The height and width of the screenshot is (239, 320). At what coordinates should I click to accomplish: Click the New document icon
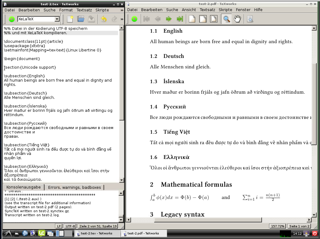click(x=70, y=19)
